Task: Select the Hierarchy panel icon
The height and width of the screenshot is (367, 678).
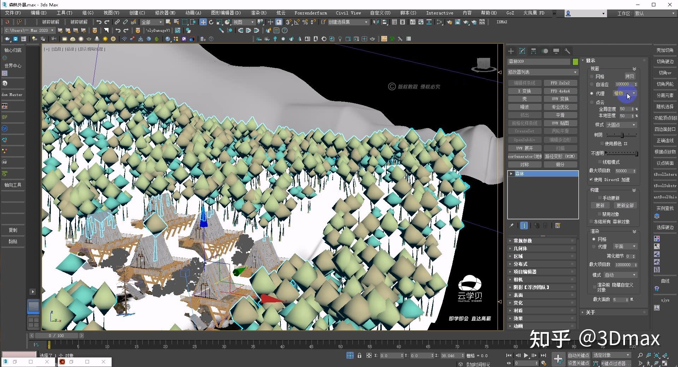Action: tap(534, 51)
